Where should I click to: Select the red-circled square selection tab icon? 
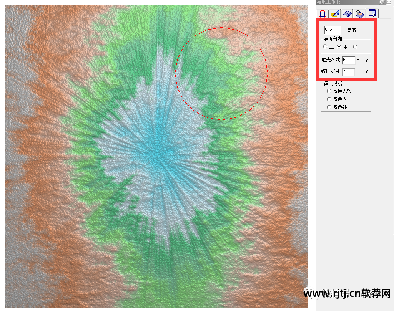tap(323, 13)
